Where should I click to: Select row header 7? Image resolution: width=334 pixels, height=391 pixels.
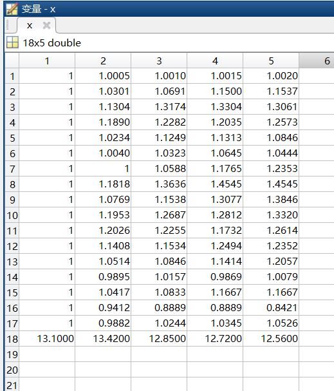[12, 169]
